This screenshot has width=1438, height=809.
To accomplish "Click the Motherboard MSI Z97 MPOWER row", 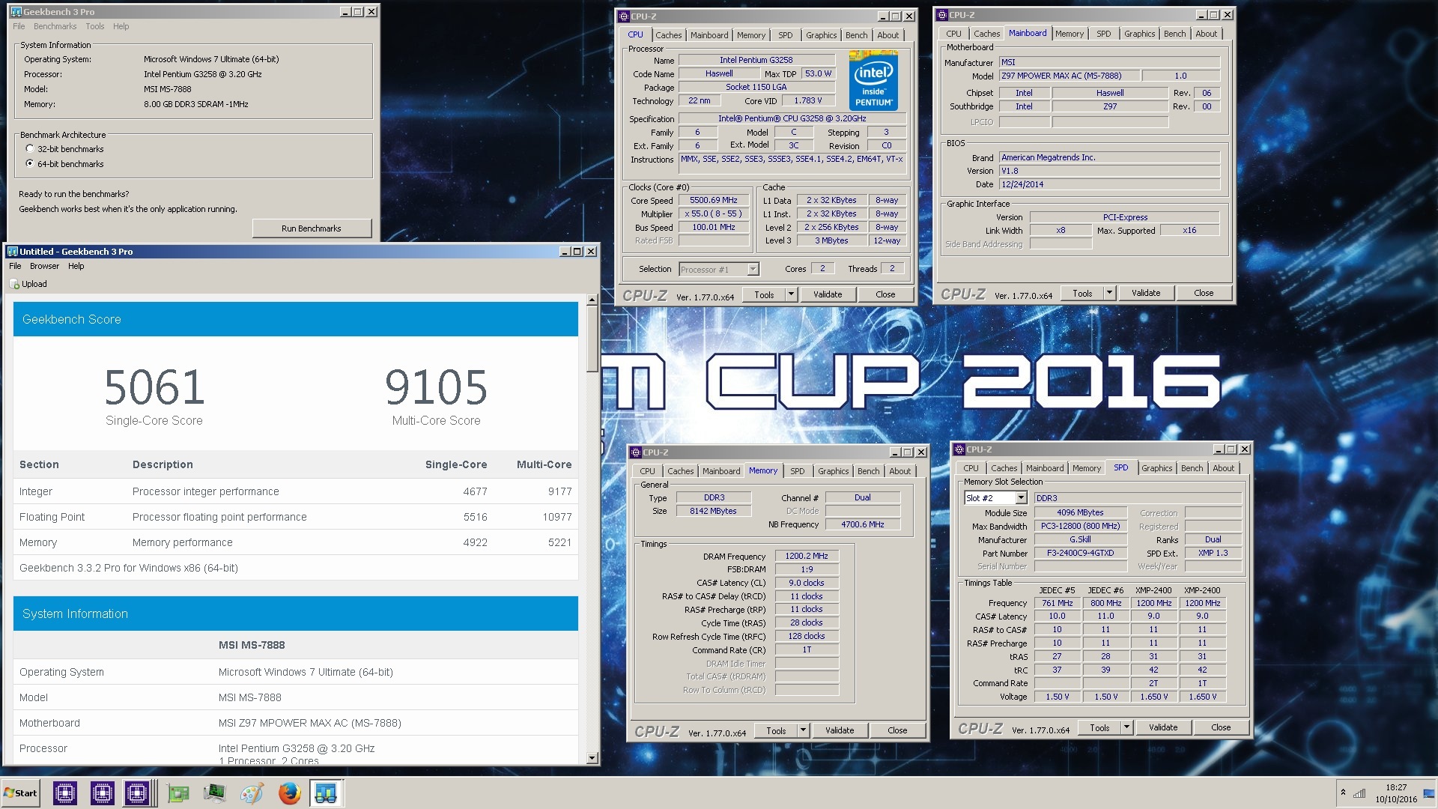I will [296, 723].
